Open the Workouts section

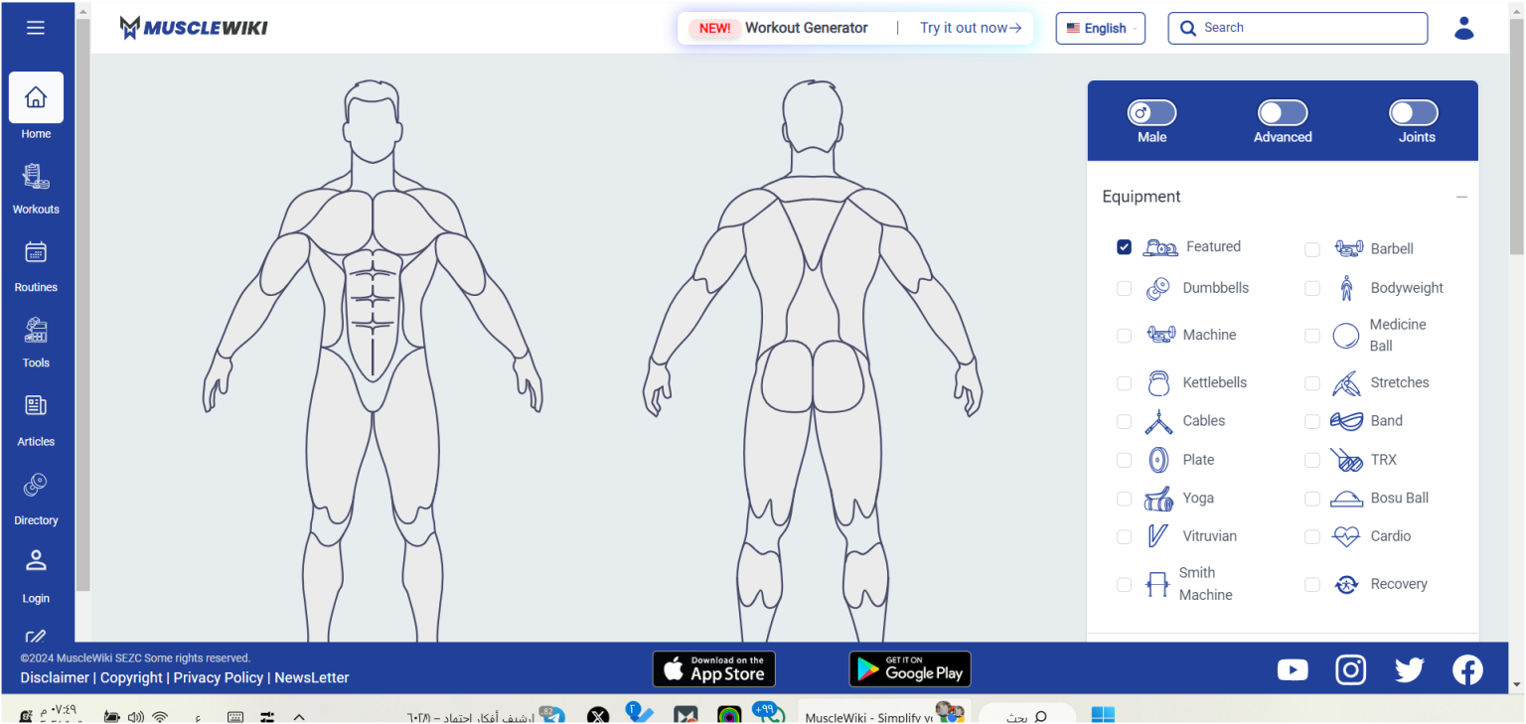36,189
